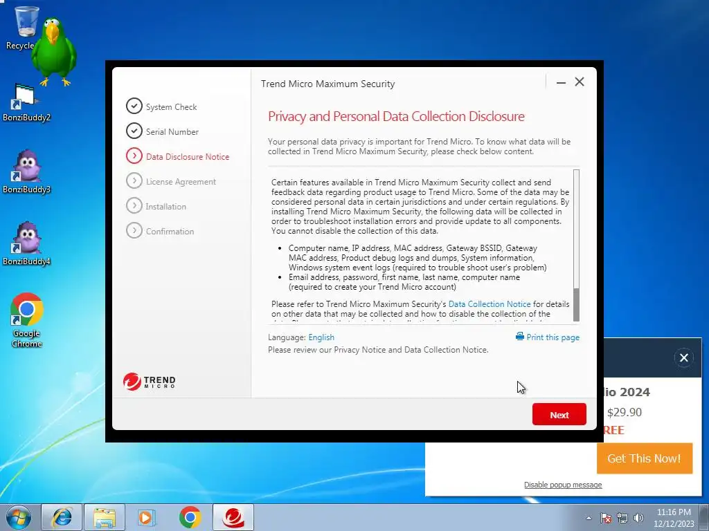Click the Trend Micro Maximum Security title
Image resolution: width=709 pixels, height=531 pixels.
click(x=327, y=84)
